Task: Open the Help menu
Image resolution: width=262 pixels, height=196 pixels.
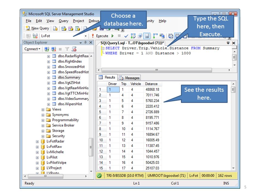Action: pos(162,21)
